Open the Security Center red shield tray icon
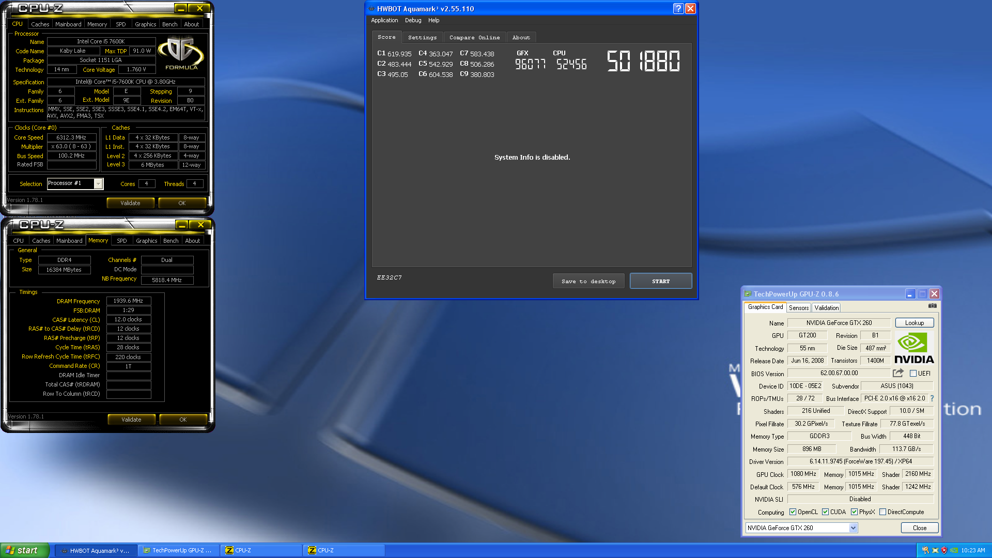The image size is (992, 558). [944, 550]
